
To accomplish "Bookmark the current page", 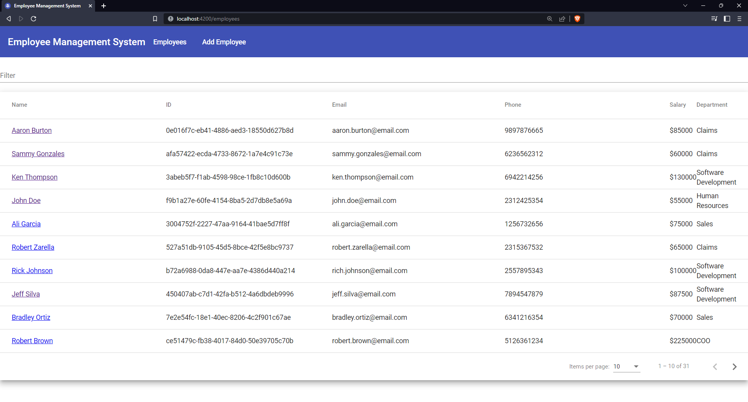I will [x=155, y=18].
